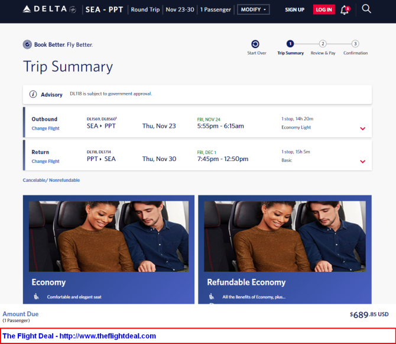Click the Round Trip header text
The width and height of the screenshot is (396, 344).
[x=145, y=9]
